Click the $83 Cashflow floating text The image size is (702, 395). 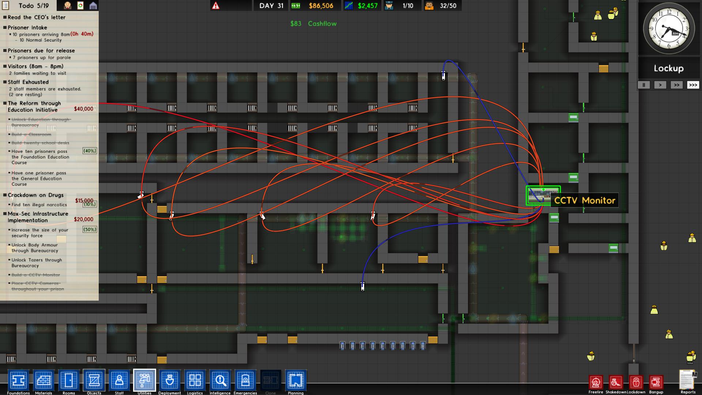pyautogui.click(x=313, y=23)
